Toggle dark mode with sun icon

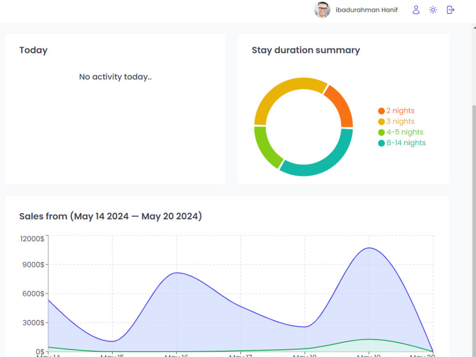coord(433,10)
